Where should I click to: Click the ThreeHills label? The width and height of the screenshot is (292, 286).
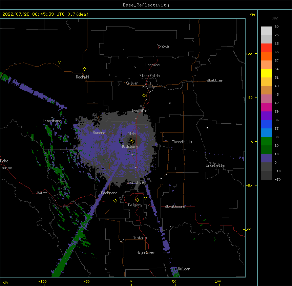[182, 142]
